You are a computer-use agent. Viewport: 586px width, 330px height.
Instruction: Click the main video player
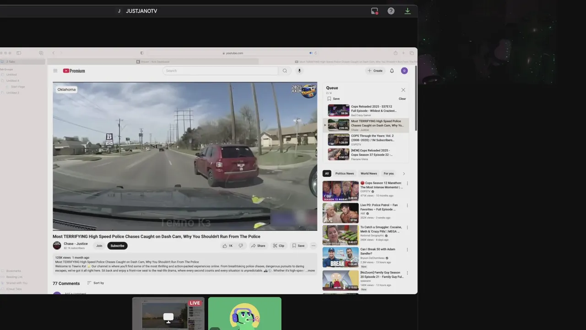pyautogui.click(x=185, y=156)
